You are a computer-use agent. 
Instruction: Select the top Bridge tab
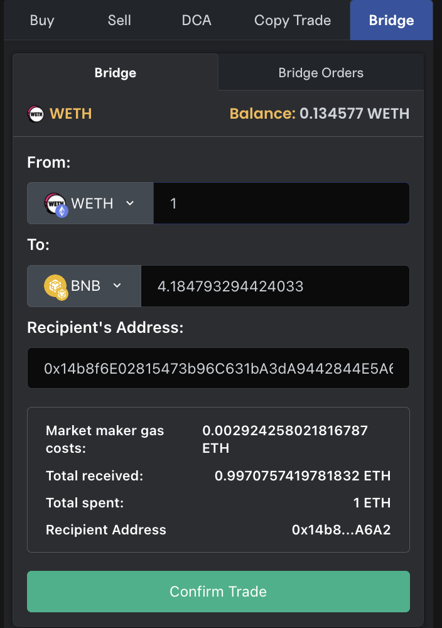[x=391, y=20]
